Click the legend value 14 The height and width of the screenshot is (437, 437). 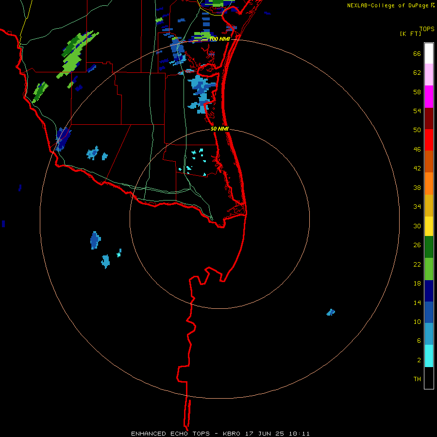pos(417,303)
